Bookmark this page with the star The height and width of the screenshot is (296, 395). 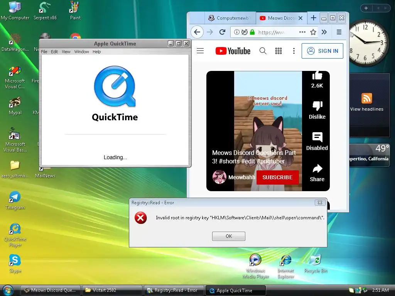click(x=313, y=32)
